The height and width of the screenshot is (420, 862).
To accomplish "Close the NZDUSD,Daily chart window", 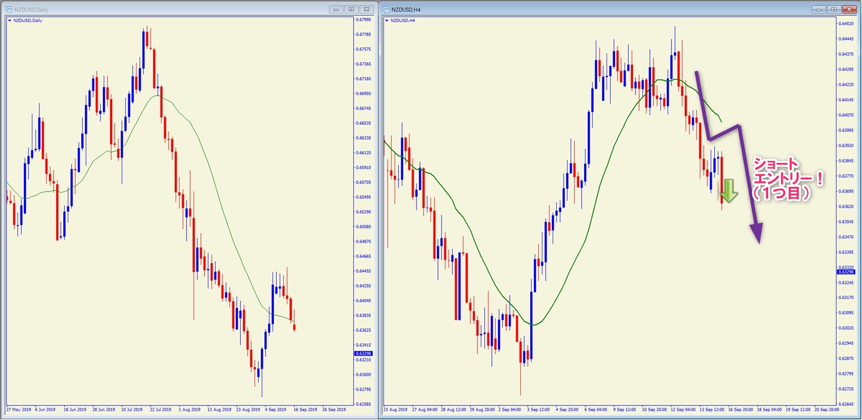I will coord(367,9).
